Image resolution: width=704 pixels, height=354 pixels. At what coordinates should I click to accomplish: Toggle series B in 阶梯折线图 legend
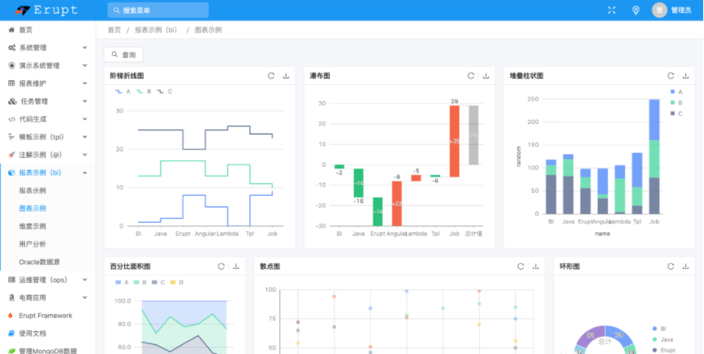pyautogui.click(x=144, y=92)
